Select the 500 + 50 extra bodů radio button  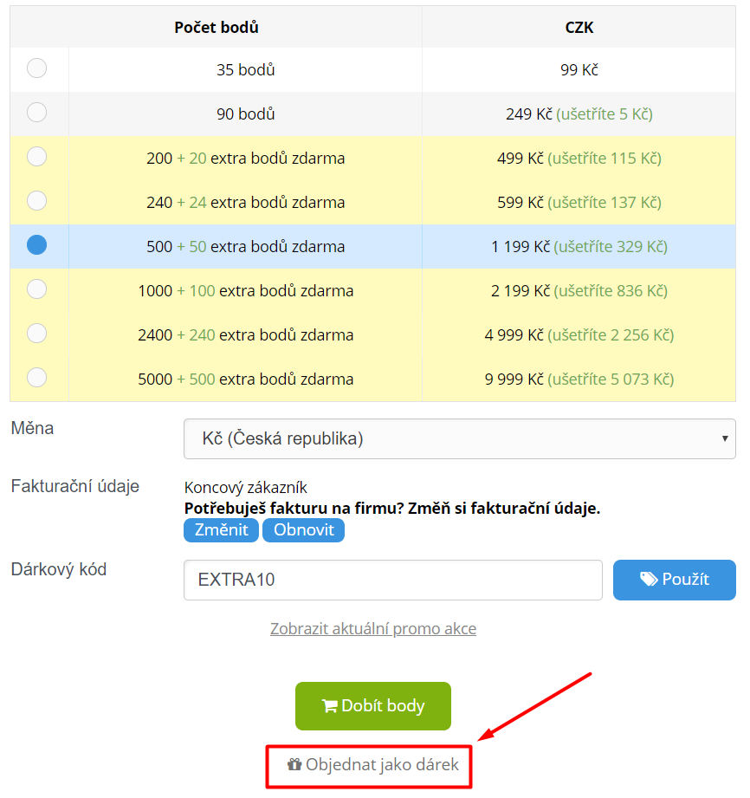pos(36,245)
